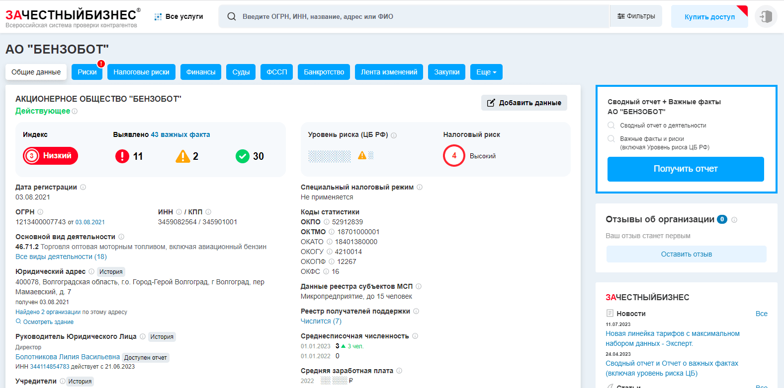Open the Все услуги grid menu

pos(179,16)
